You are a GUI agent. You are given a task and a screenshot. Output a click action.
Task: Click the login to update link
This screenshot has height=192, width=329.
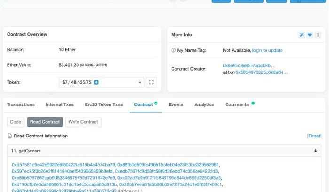[x=267, y=50]
